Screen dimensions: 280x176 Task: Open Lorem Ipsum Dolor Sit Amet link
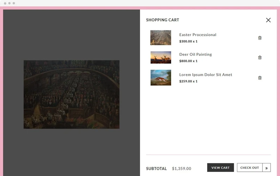click(x=206, y=75)
